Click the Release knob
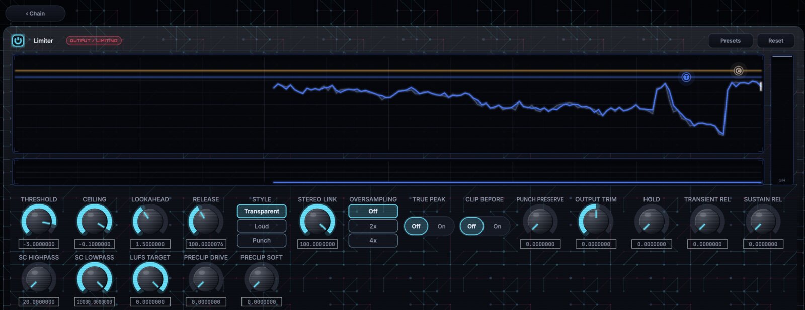Image resolution: width=805 pixels, height=310 pixels. (206, 221)
